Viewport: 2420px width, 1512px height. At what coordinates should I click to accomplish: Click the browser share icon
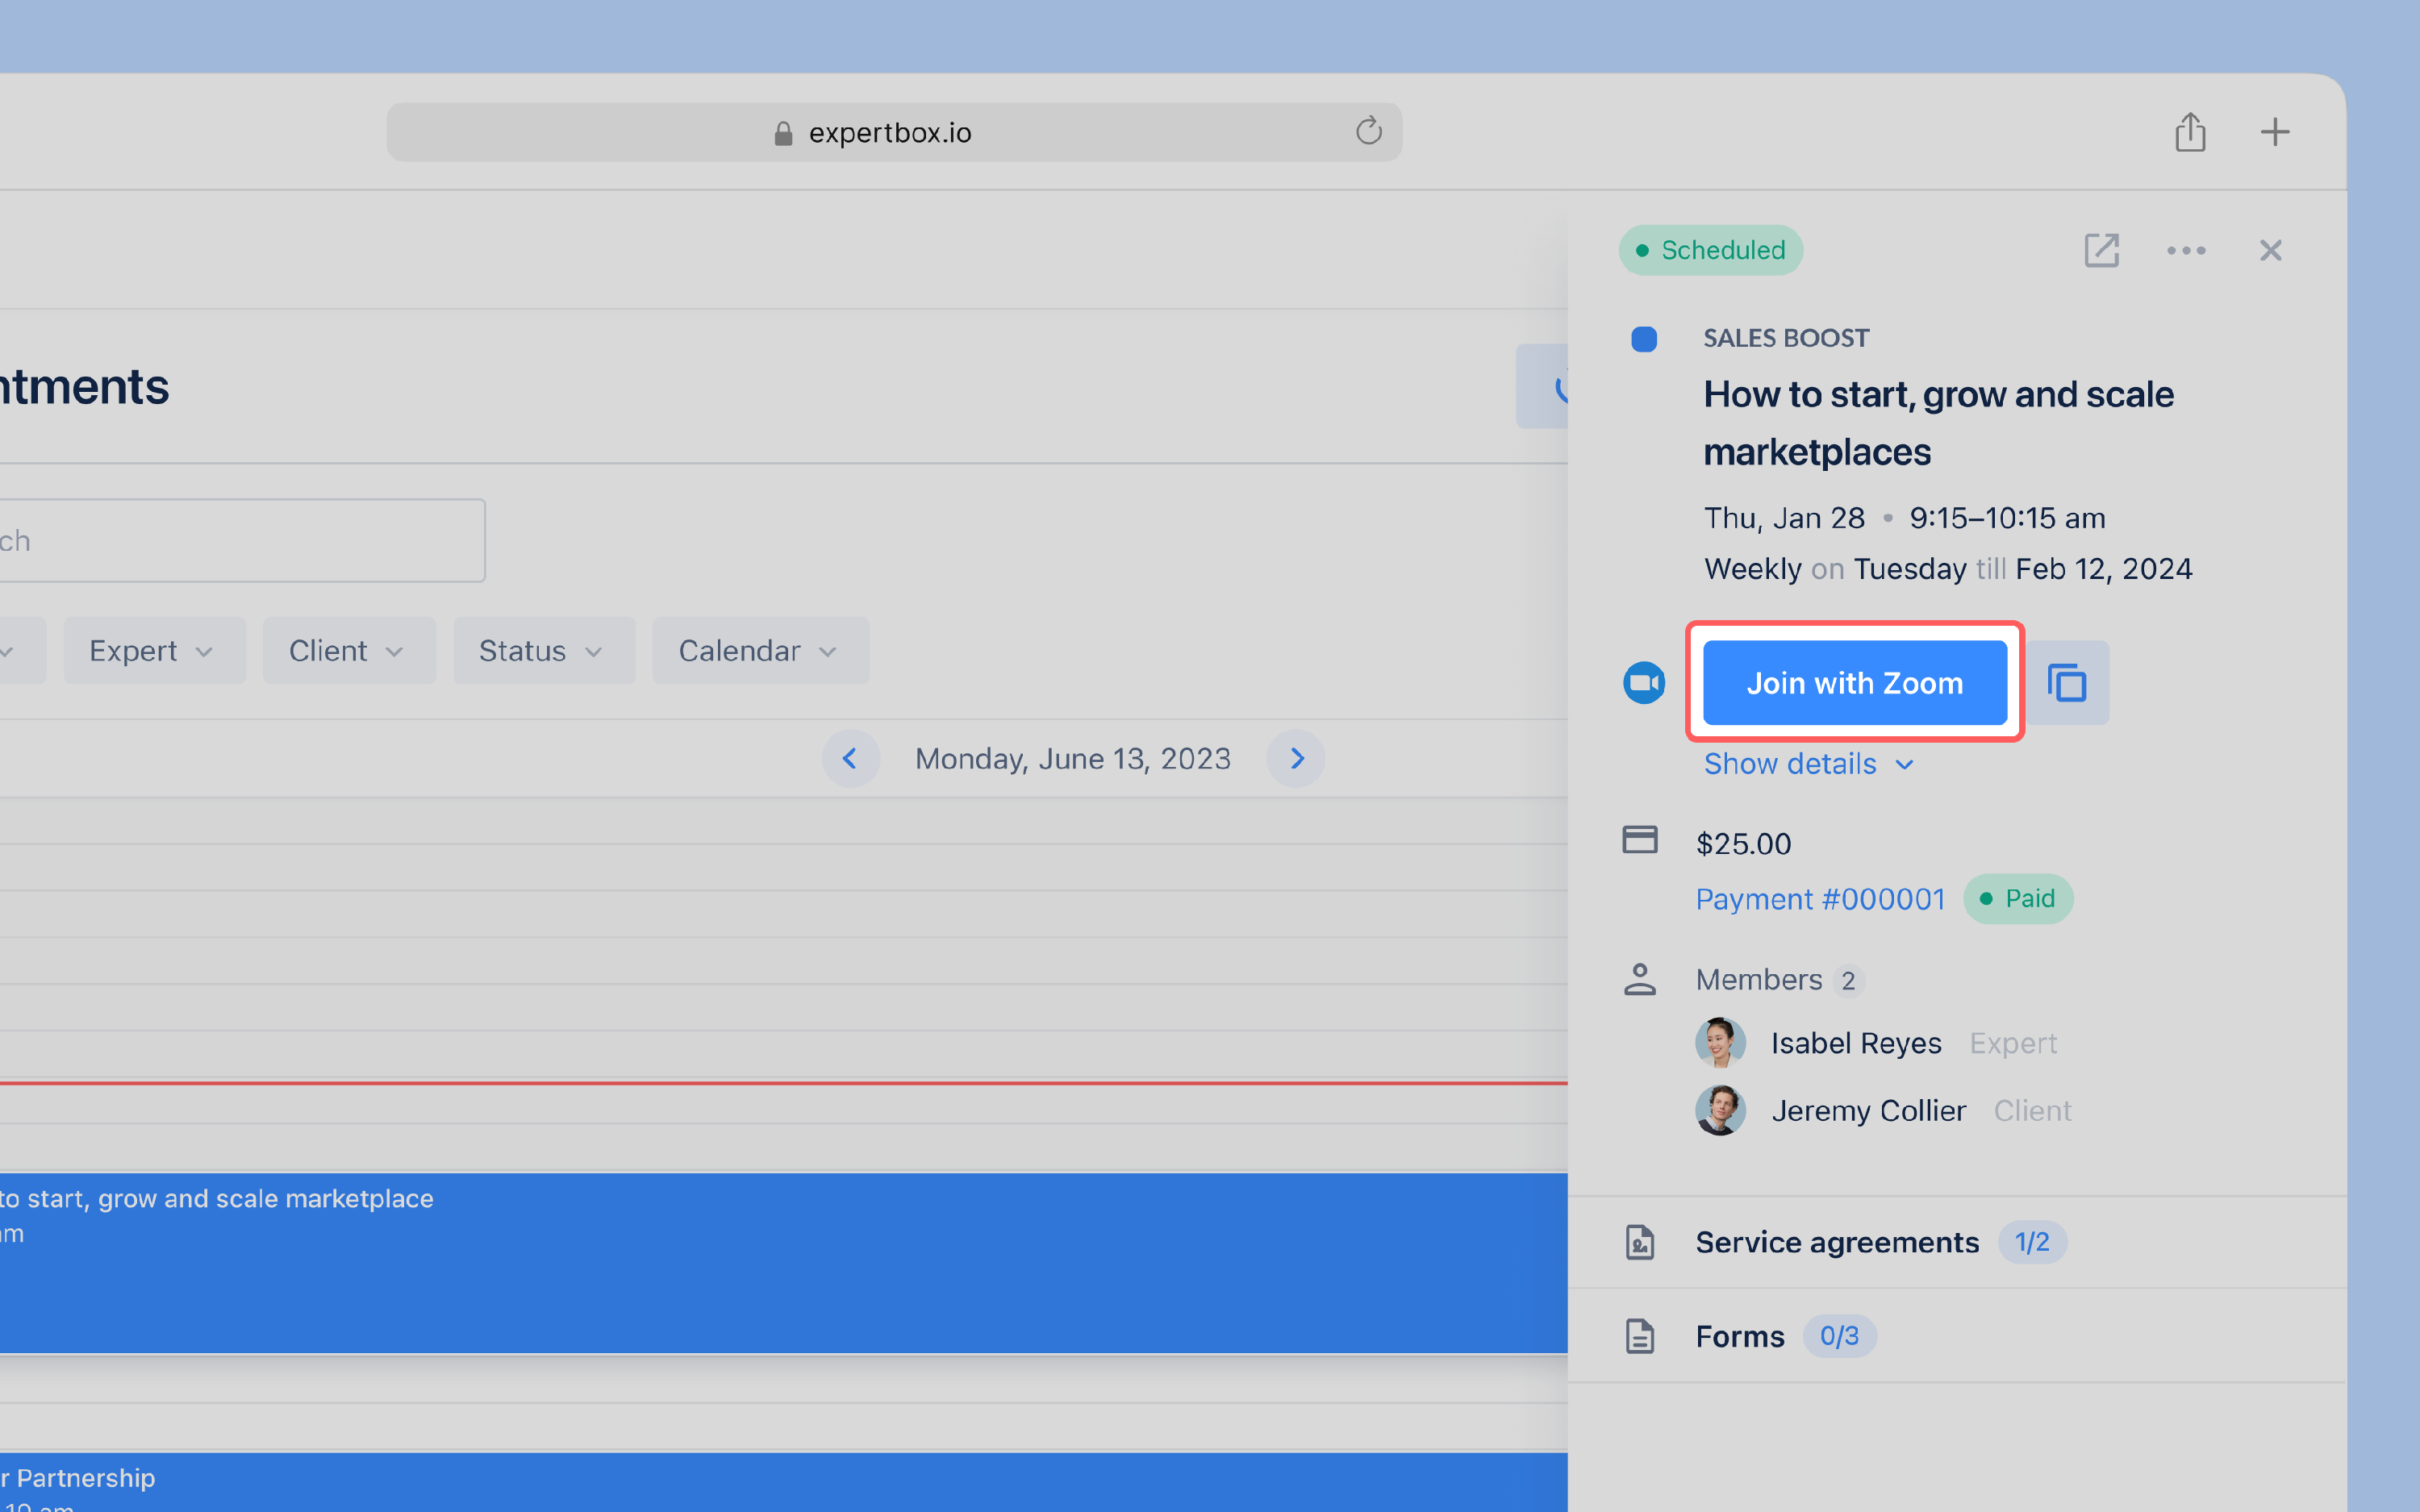click(x=2190, y=132)
